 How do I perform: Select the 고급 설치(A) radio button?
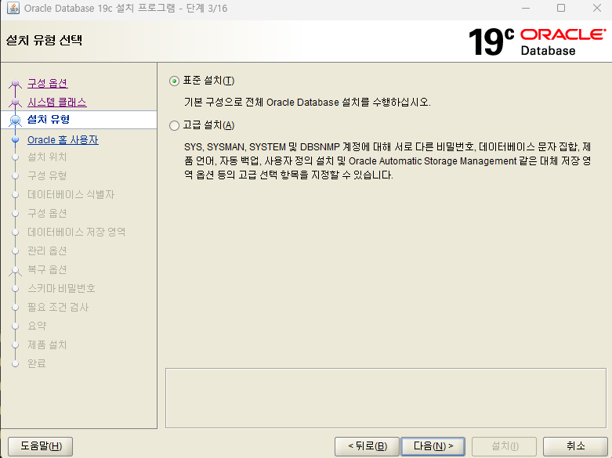click(x=175, y=125)
